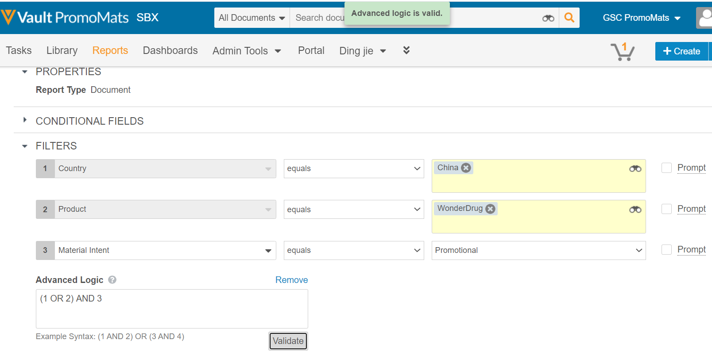Click the Validate button
Screen dimensions: 712x363
click(288, 341)
